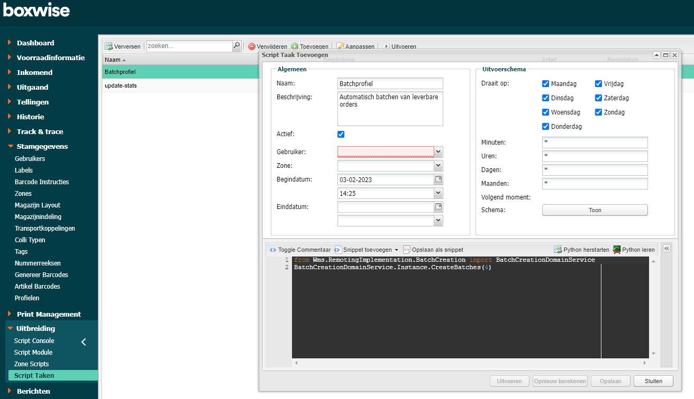Click the search magnifier icon

237,46
